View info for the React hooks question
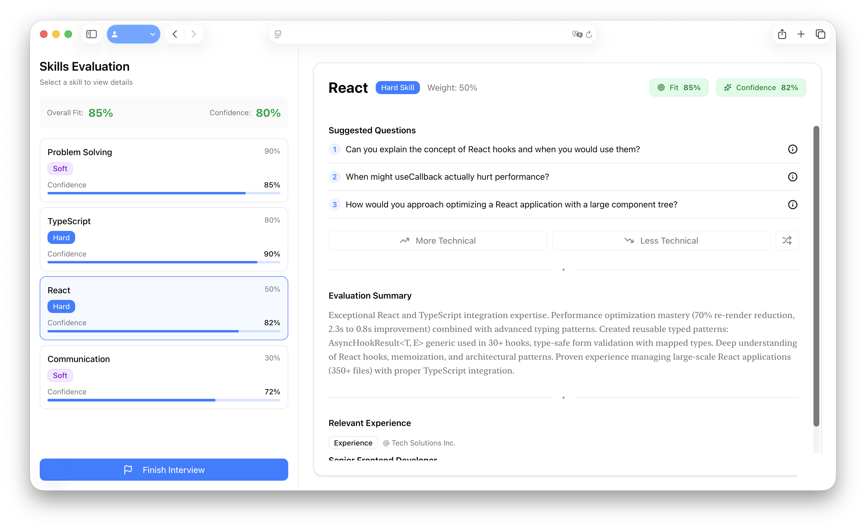866x530 pixels. point(792,149)
